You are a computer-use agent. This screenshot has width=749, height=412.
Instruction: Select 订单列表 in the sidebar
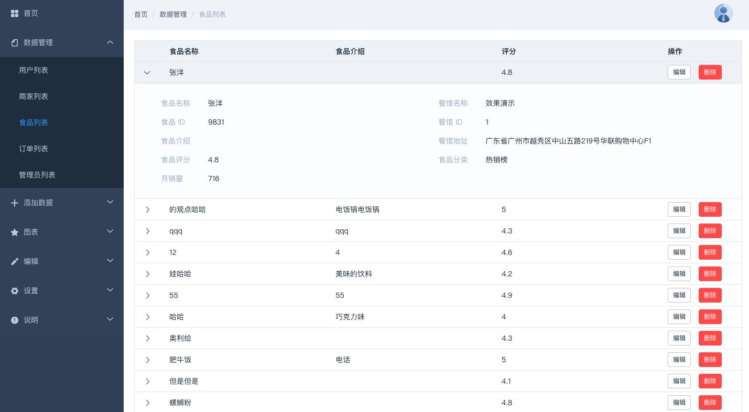coord(34,149)
